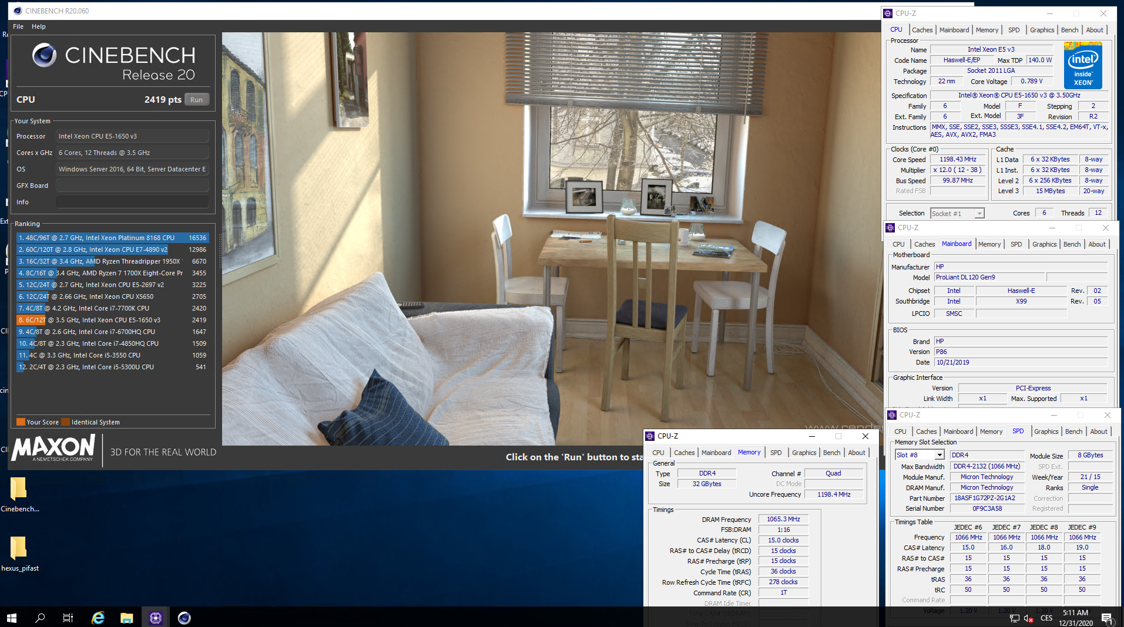Click the DRAM Frequency 1065.3 MHz value
The image size is (1124, 627).
pyautogui.click(x=783, y=520)
